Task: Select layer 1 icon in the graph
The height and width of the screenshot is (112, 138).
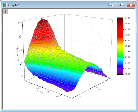Action: (x=6, y=12)
